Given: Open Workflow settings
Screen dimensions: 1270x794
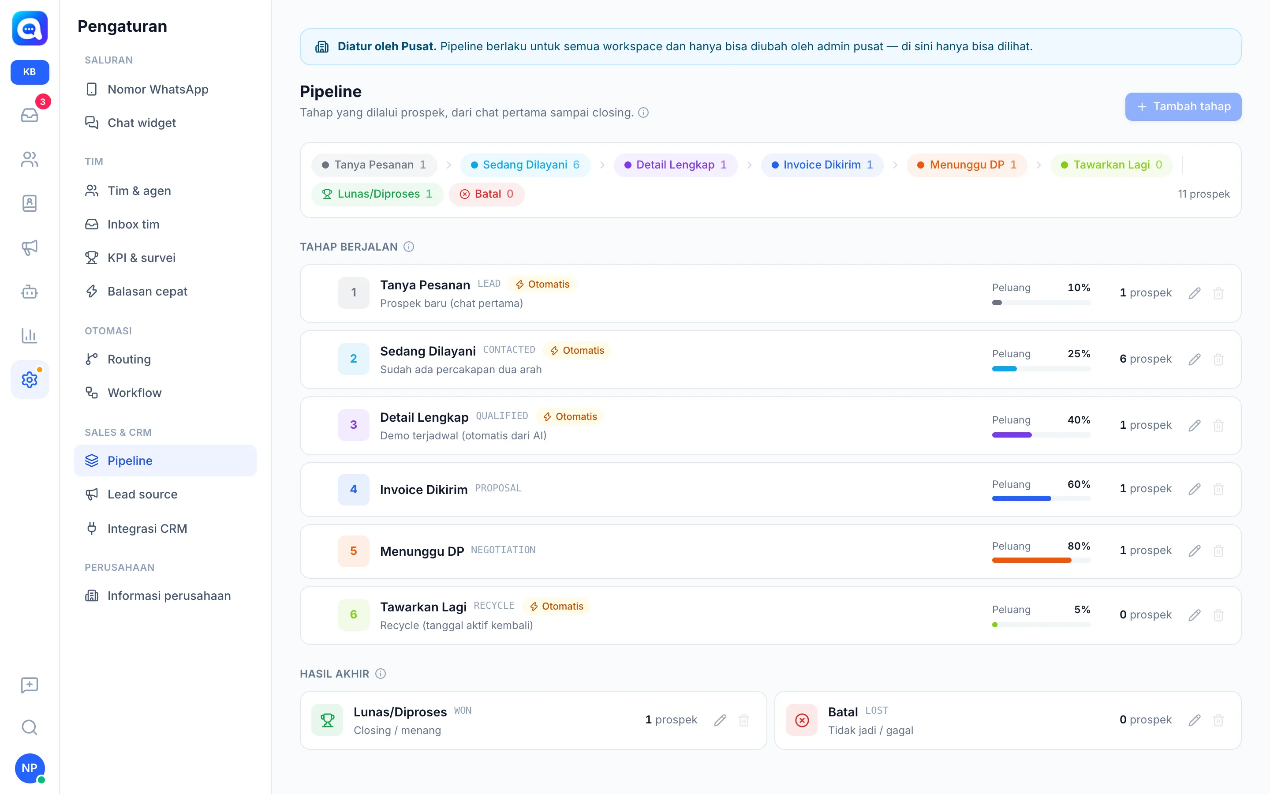Looking at the screenshot, I should click(x=165, y=393).
